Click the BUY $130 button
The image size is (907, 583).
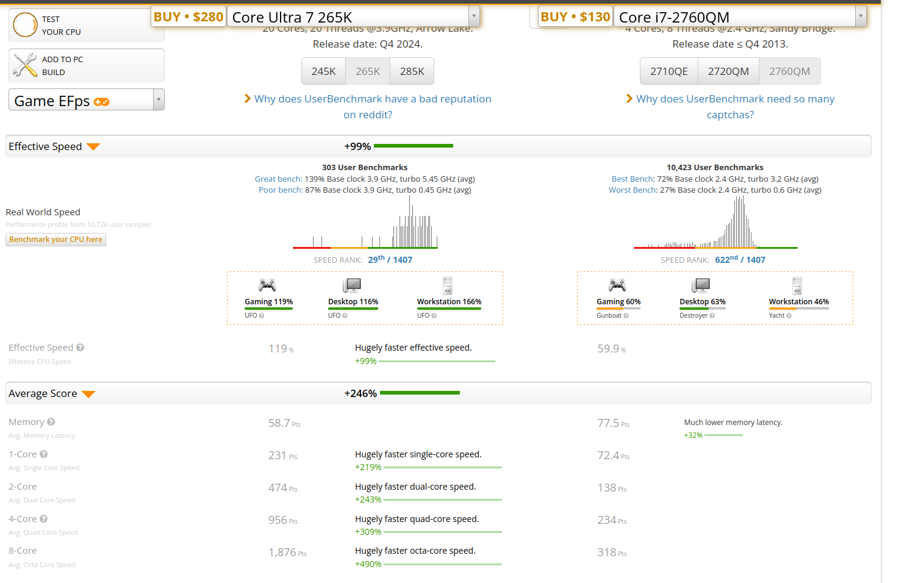click(575, 16)
